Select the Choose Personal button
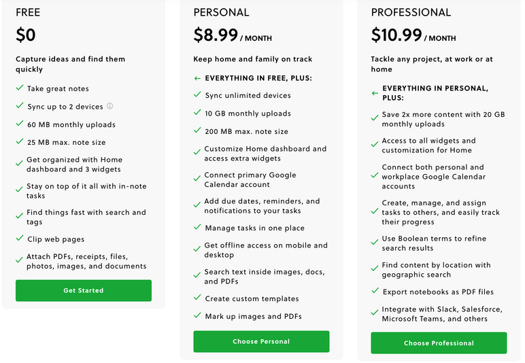The width and height of the screenshot is (525, 363). (261, 341)
